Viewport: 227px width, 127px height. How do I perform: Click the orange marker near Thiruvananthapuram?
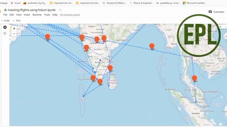[93, 78]
